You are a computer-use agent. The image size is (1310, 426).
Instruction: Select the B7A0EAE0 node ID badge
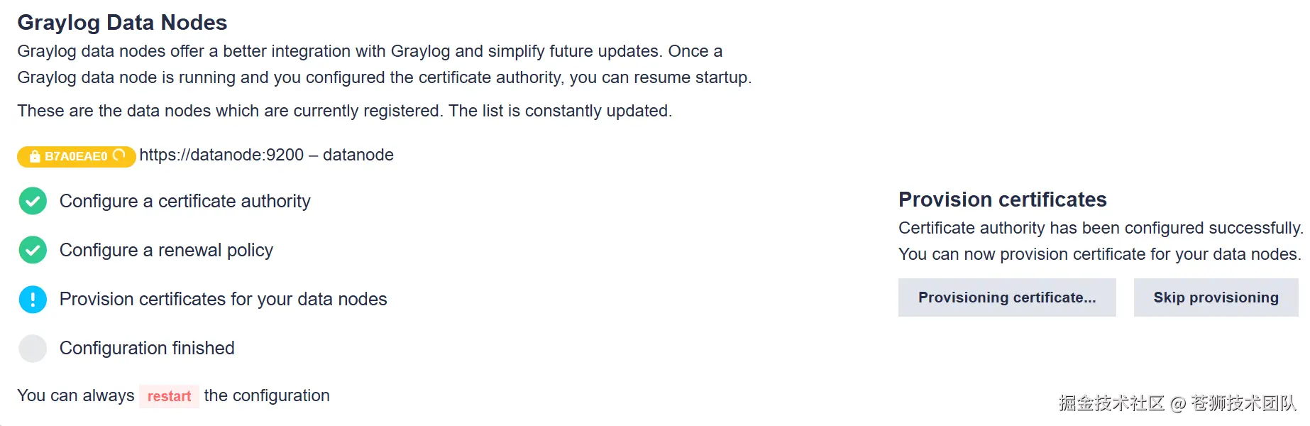coord(75,156)
